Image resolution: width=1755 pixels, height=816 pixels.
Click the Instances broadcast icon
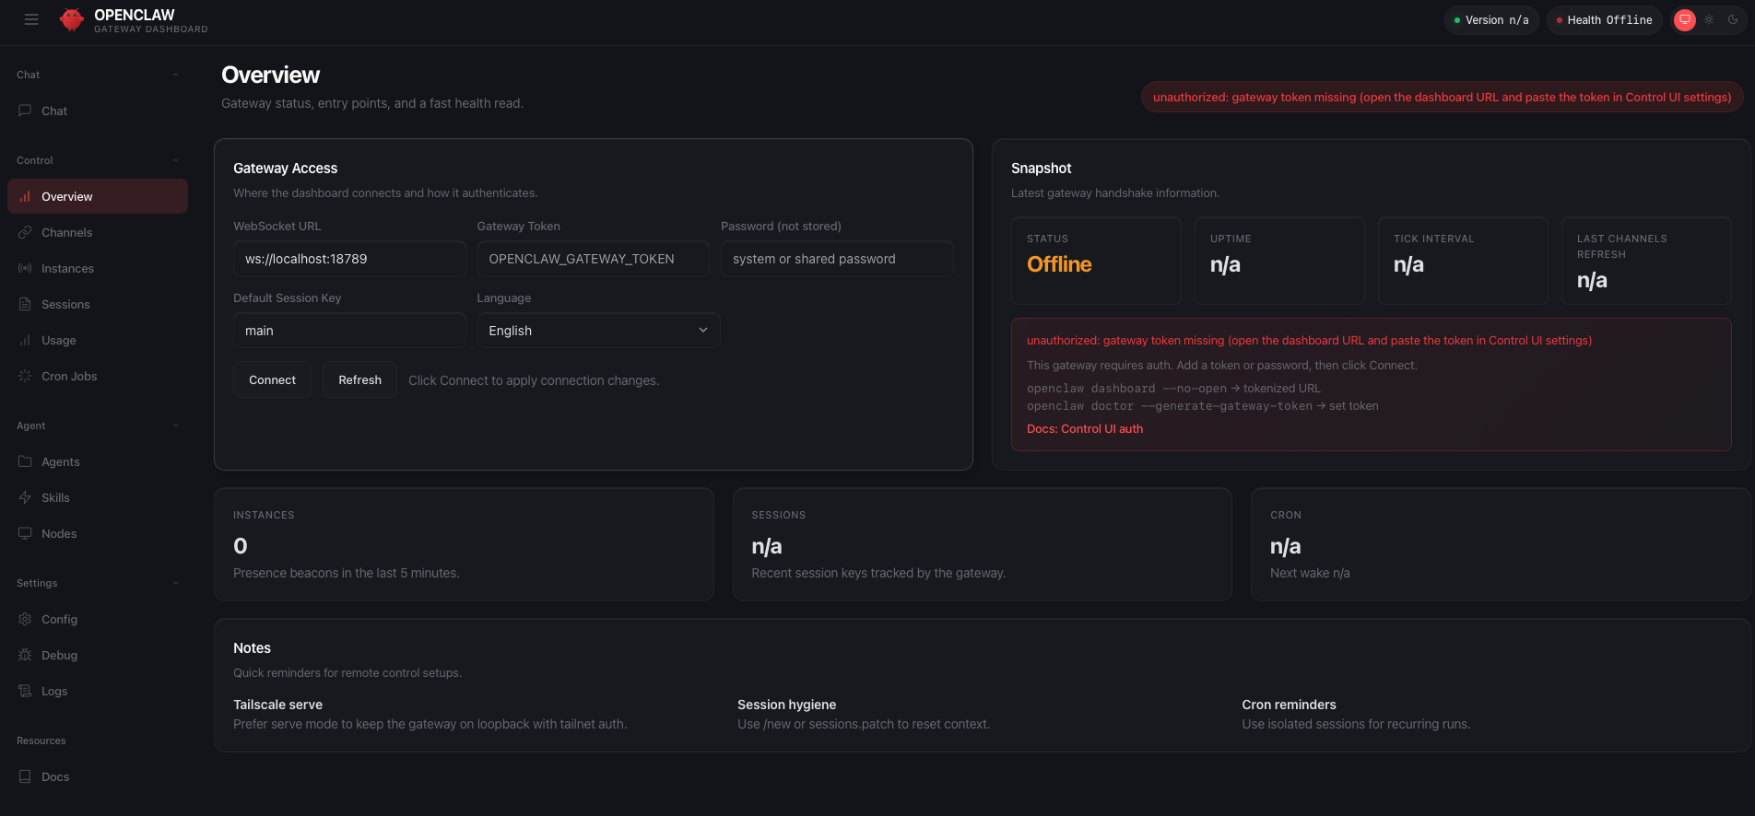point(25,268)
